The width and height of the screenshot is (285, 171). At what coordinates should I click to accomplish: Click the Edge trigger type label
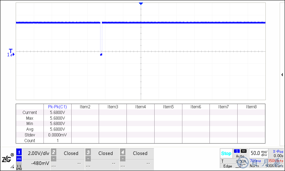(x=227, y=166)
